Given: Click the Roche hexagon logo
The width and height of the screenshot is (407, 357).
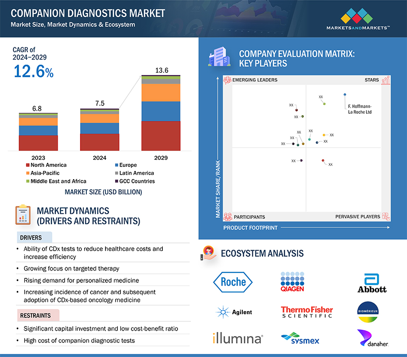Looking at the screenshot, I should pos(229,282).
